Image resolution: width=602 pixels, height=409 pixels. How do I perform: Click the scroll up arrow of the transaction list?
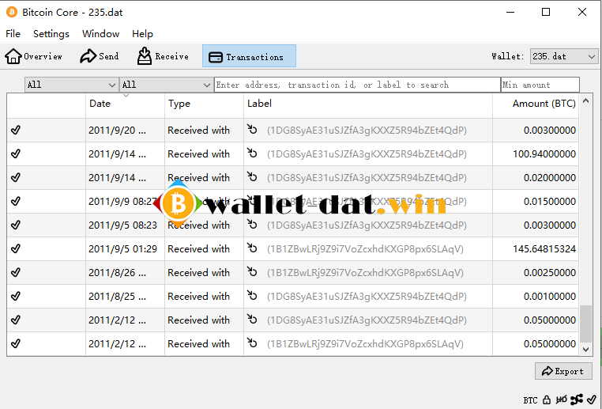point(585,100)
